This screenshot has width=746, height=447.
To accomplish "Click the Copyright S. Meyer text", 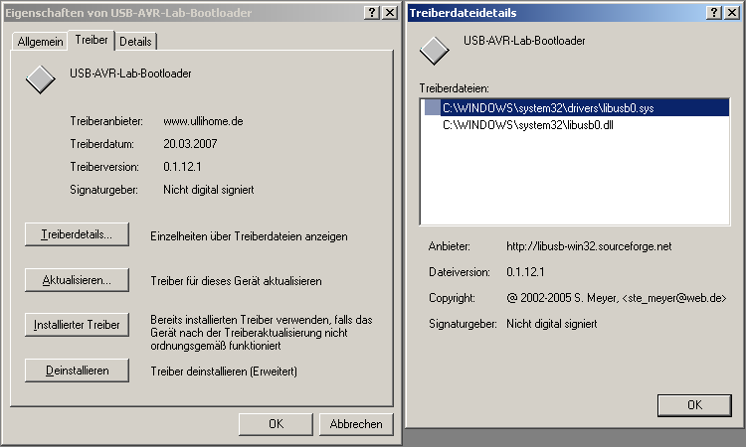I will coord(617,298).
